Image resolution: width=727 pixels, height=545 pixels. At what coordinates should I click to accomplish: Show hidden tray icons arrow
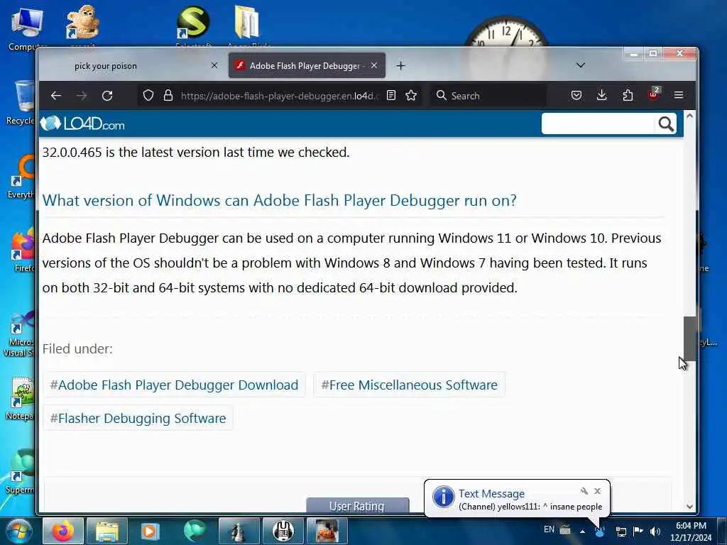click(x=582, y=532)
